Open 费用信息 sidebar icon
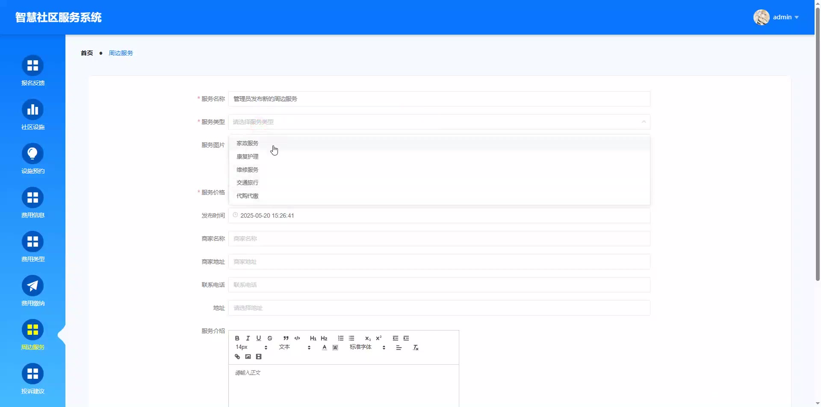This screenshot has height=407, width=821. 33,198
